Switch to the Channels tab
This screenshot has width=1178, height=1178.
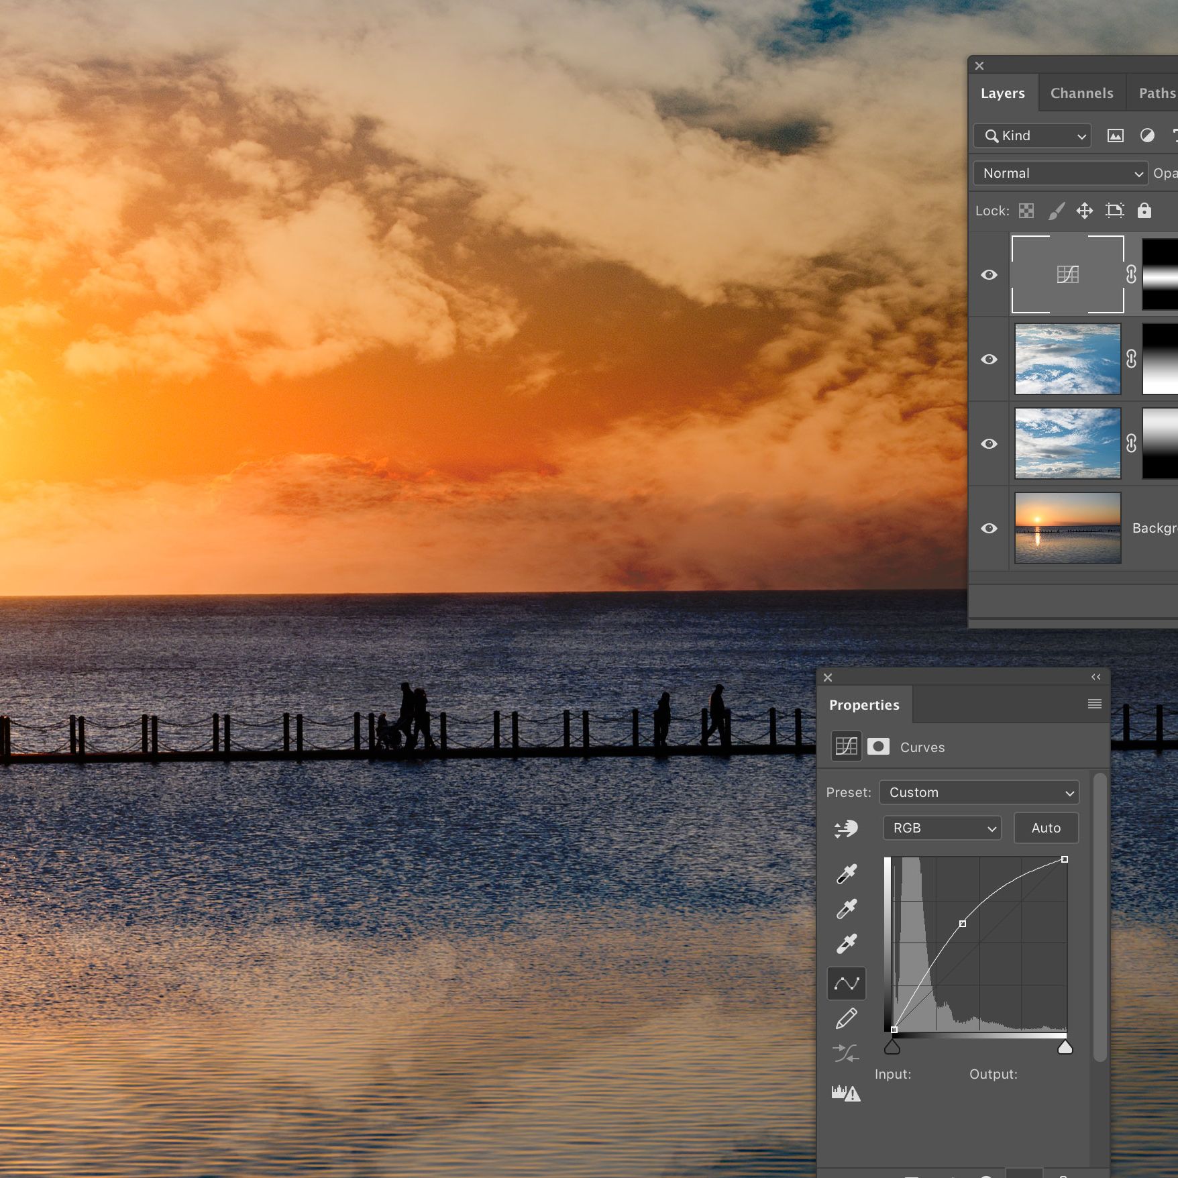[1081, 93]
